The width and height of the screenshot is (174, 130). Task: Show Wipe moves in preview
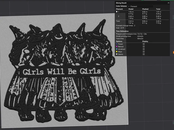click(x=144, y=52)
